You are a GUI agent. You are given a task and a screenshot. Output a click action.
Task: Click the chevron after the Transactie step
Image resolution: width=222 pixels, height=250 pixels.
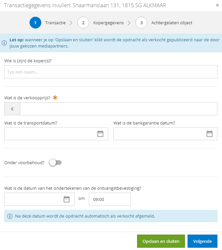pos(71,23)
